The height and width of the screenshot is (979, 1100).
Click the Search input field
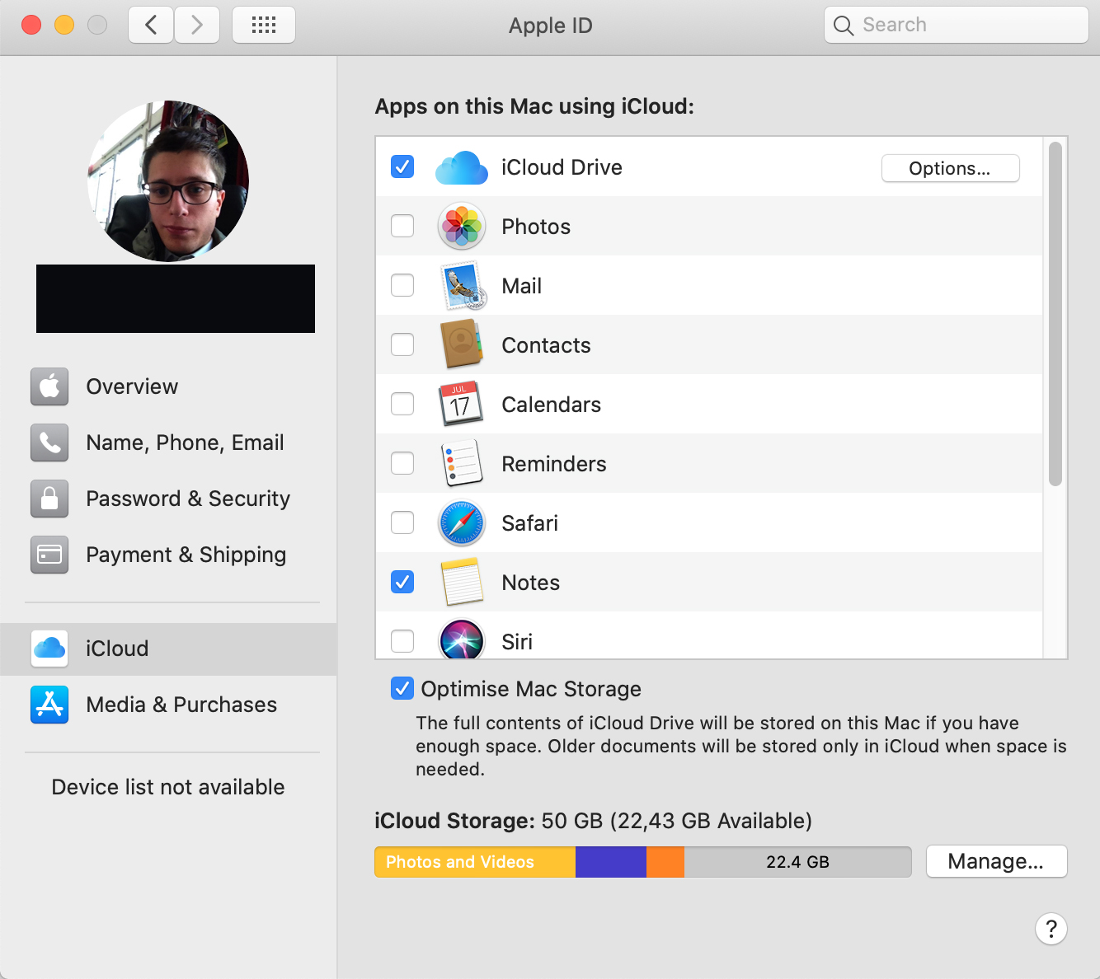point(957,25)
